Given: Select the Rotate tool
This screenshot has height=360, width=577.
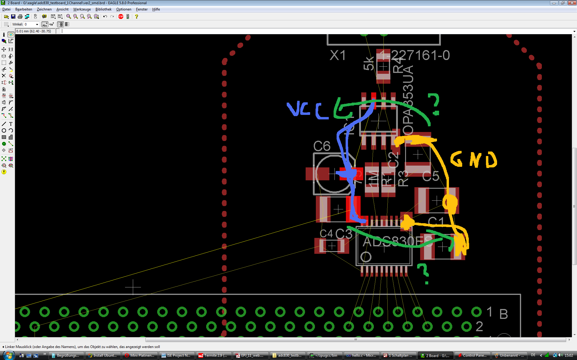Looking at the screenshot, I should pos(11,56).
